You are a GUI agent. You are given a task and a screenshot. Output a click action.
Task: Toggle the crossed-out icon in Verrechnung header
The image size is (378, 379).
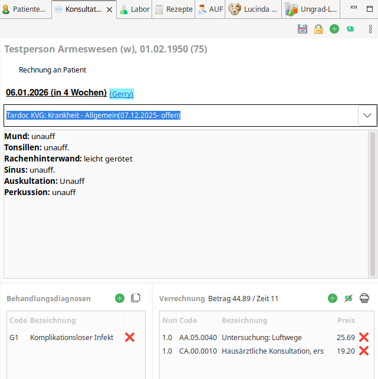[x=349, y=298]
